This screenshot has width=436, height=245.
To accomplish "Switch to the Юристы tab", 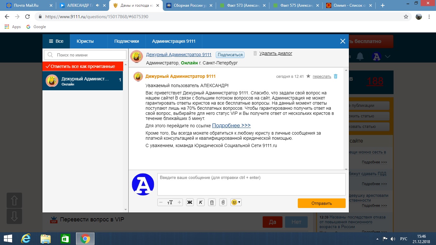I will 85,41.
